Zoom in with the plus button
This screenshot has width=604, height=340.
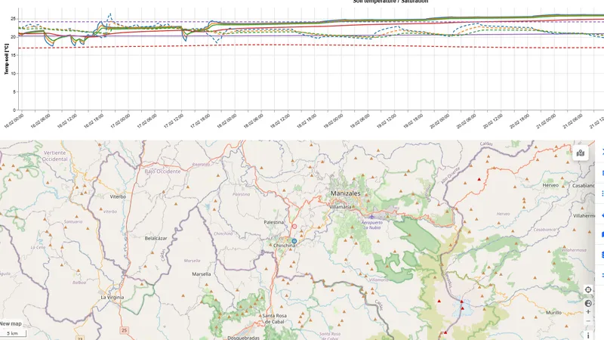(x=588, y=311)
